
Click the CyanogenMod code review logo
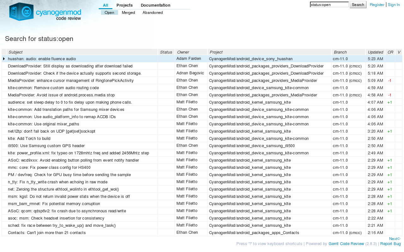tap(45, 12)
